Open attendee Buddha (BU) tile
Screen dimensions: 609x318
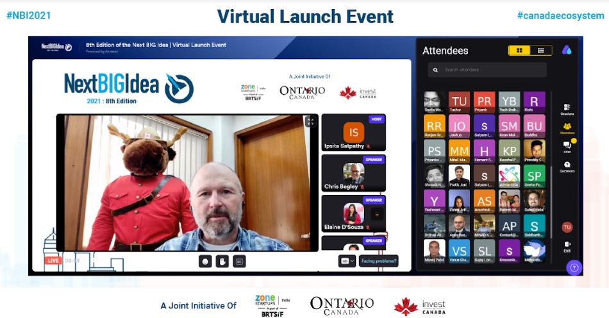click(534, 126)
